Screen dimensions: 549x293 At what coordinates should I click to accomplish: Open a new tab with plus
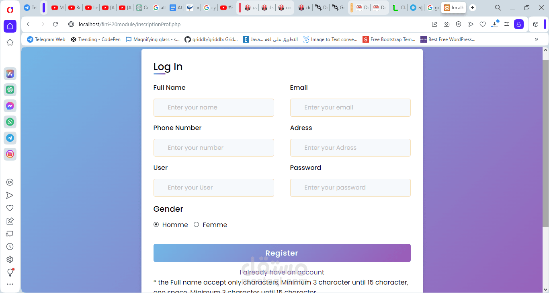tap(473, 8)
